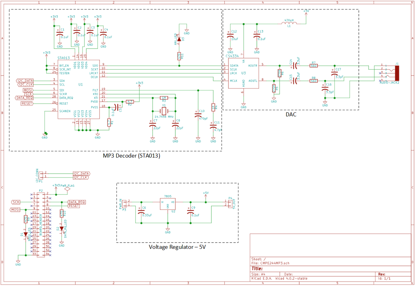Viewport: 416px width, 287px height.
Task: Select the 1M resistor R3
Action: (164, 98)
